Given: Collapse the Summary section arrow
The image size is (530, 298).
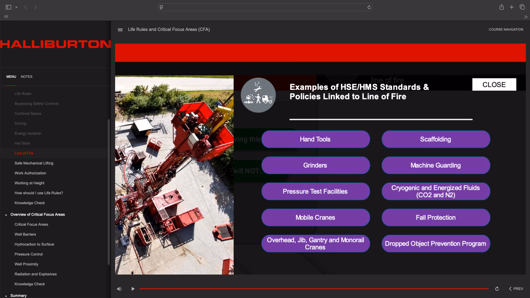Looking at the screenshot, I should [6, 296].
